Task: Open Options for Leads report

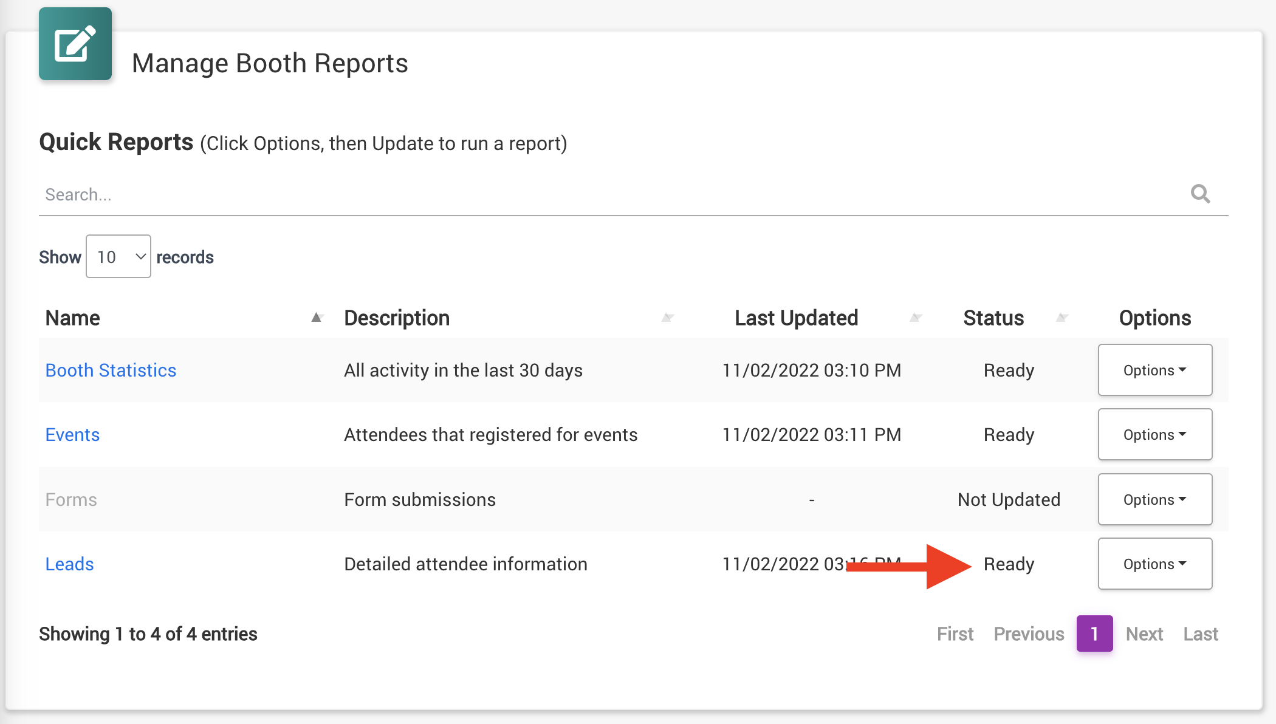Action: point(1154,564)
